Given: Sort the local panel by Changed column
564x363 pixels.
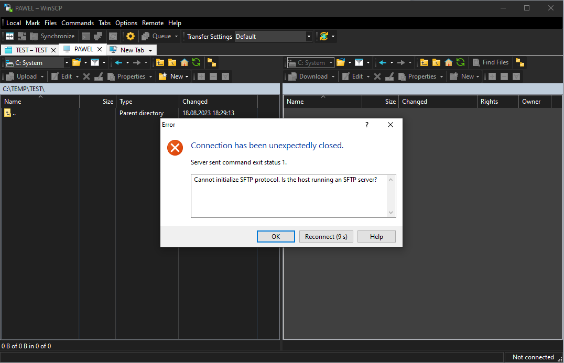Looking at the screenshot, I should tap(218, 102).
